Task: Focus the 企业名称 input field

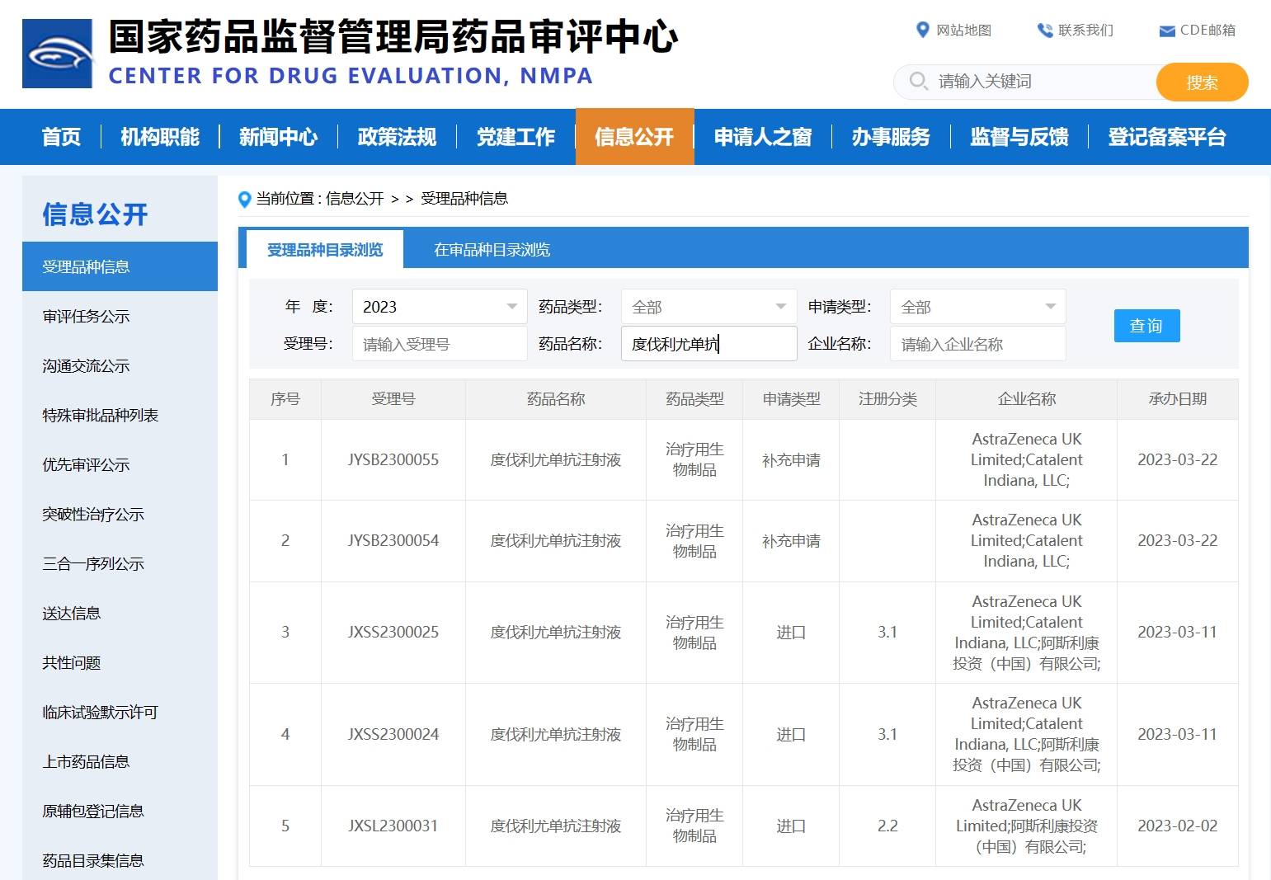Action: pos(977,344)
